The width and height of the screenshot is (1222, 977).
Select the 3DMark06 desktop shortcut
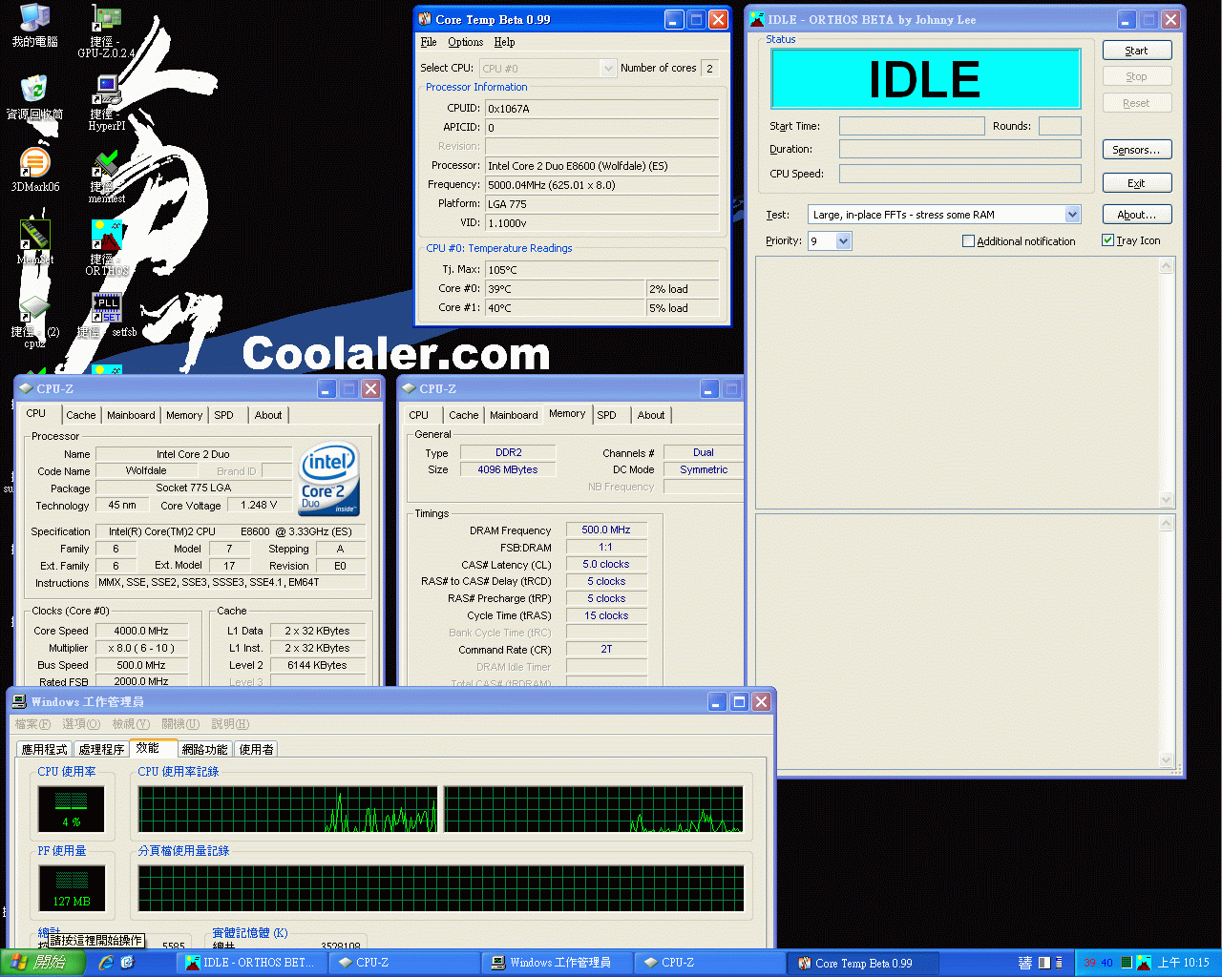34,170
